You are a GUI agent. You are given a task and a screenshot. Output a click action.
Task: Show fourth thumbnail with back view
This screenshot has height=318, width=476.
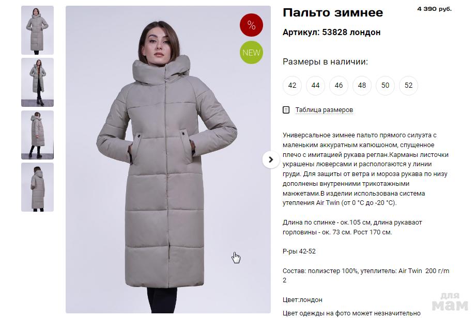pyautogui.click(x=37, y=187)
